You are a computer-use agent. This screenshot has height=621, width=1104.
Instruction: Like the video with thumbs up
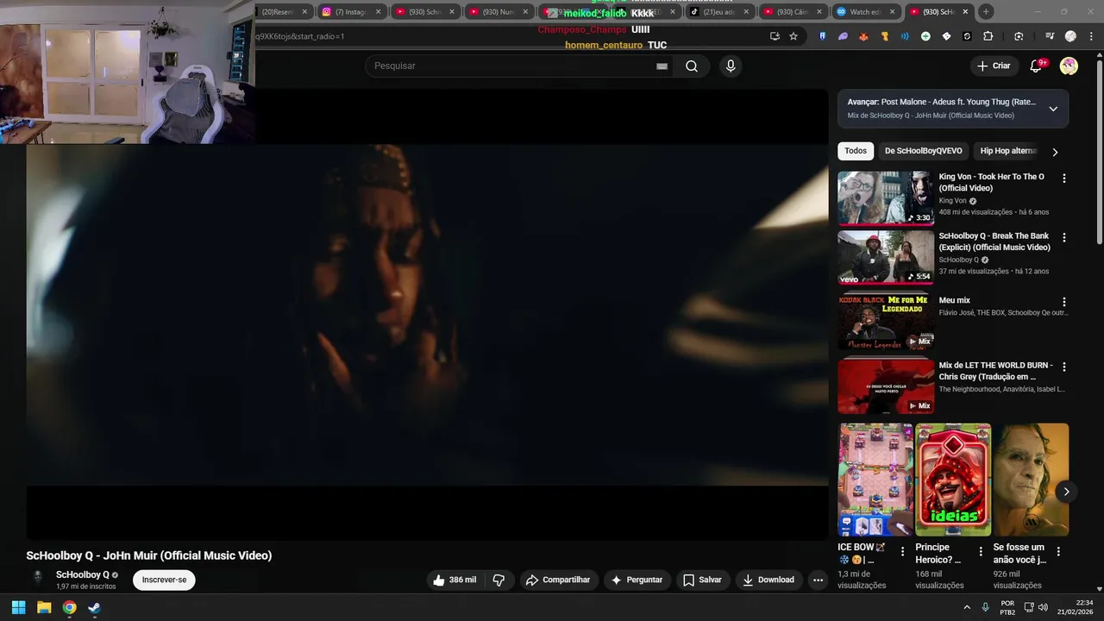tap(455, 580)
